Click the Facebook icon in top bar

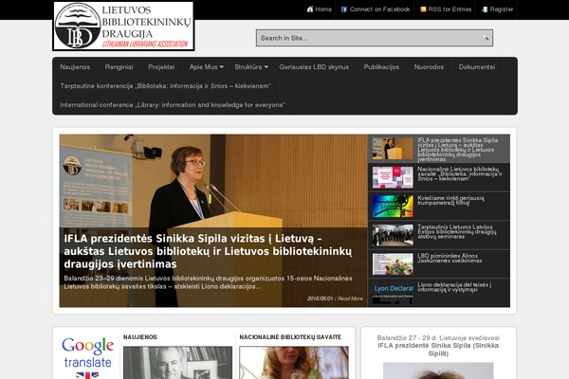pyautogui.click(x=344, y=9)
